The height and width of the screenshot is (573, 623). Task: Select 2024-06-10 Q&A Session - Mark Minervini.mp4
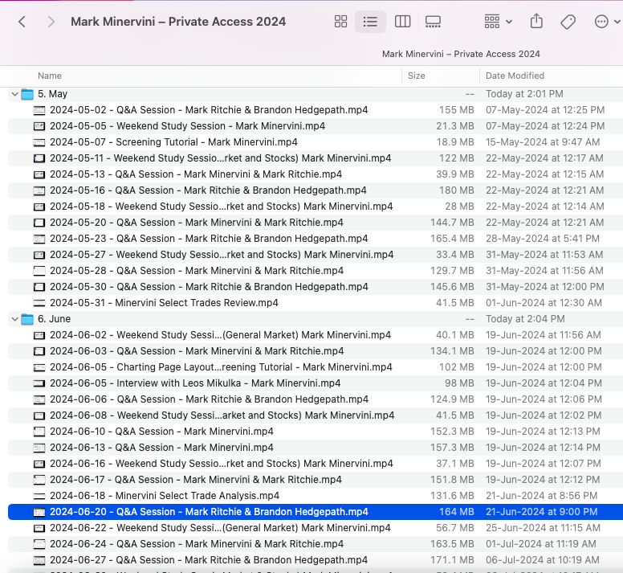161,432
